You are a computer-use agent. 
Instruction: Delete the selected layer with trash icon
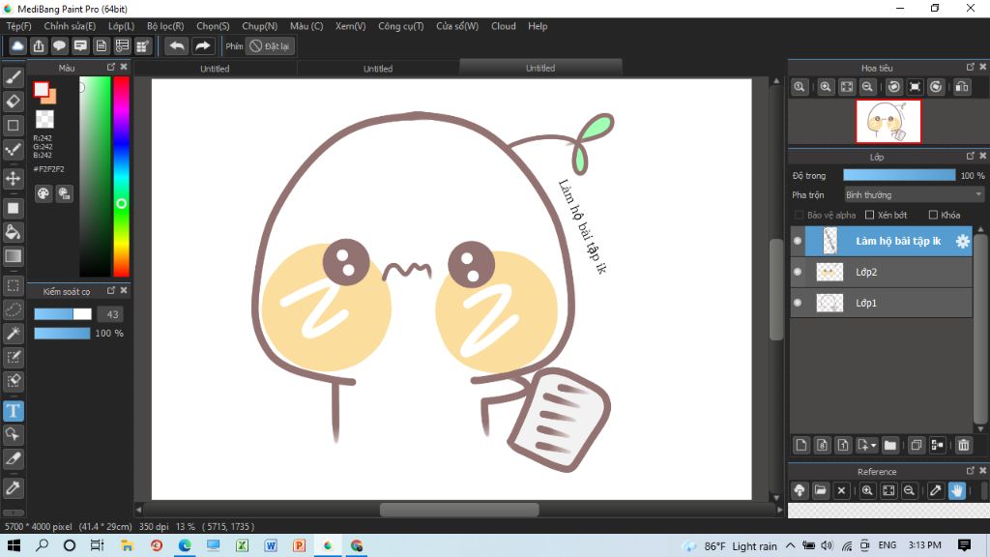tap(964, 445)
